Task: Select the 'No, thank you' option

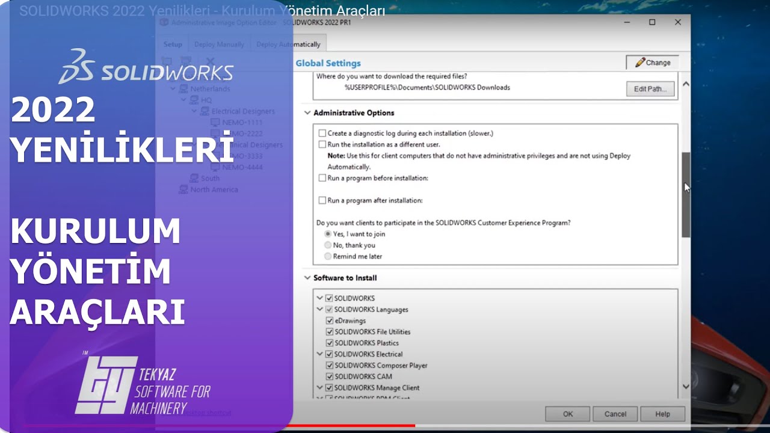Action: 328,245
